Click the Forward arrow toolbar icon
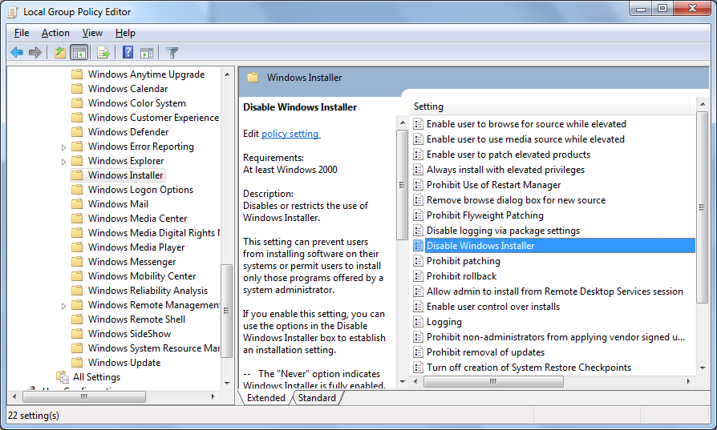This screenshot has height=430, width=717. click(35, 53)
